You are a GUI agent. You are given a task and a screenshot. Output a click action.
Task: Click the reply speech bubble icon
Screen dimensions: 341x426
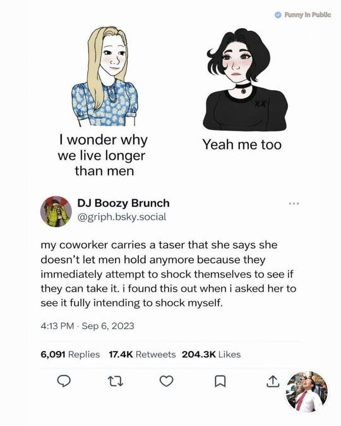click(64, 381)
